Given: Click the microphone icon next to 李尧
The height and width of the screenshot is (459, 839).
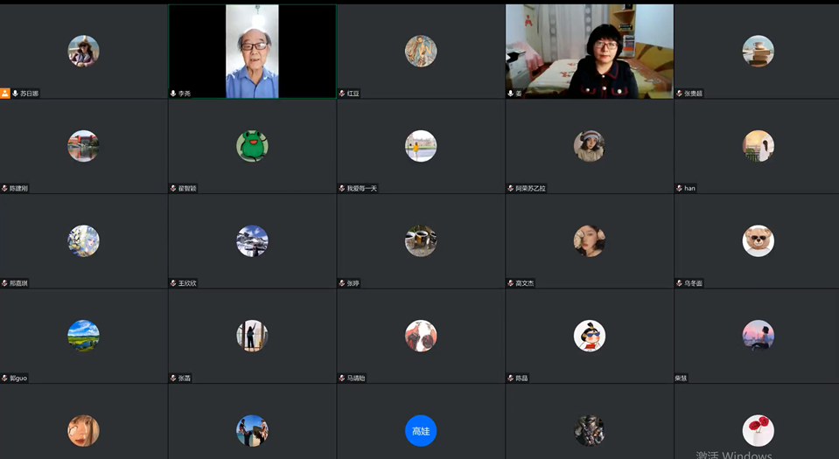Looking at the screenshot, I should (173, 94).
